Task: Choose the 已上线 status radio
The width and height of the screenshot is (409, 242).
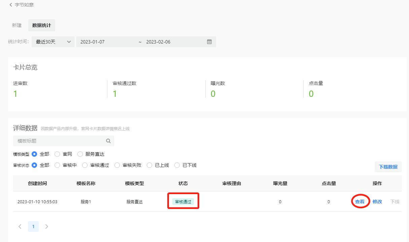Action: click(149, 165)
